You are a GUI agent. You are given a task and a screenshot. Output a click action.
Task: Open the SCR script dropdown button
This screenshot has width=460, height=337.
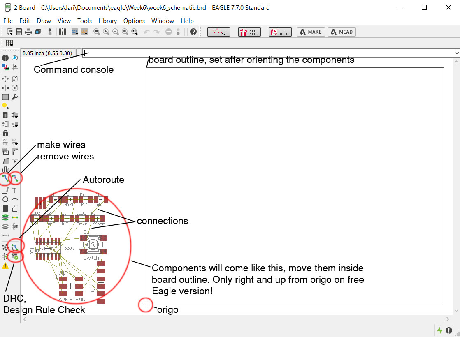75,32
